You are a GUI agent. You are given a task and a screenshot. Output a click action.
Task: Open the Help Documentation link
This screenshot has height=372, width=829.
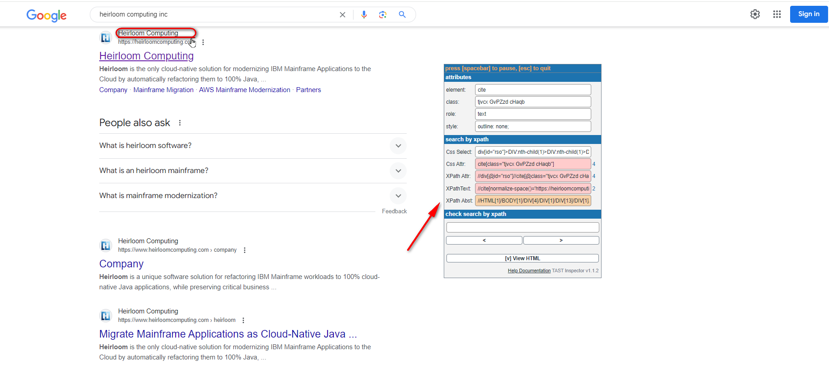pyautogui.click(x=529, y=271)
